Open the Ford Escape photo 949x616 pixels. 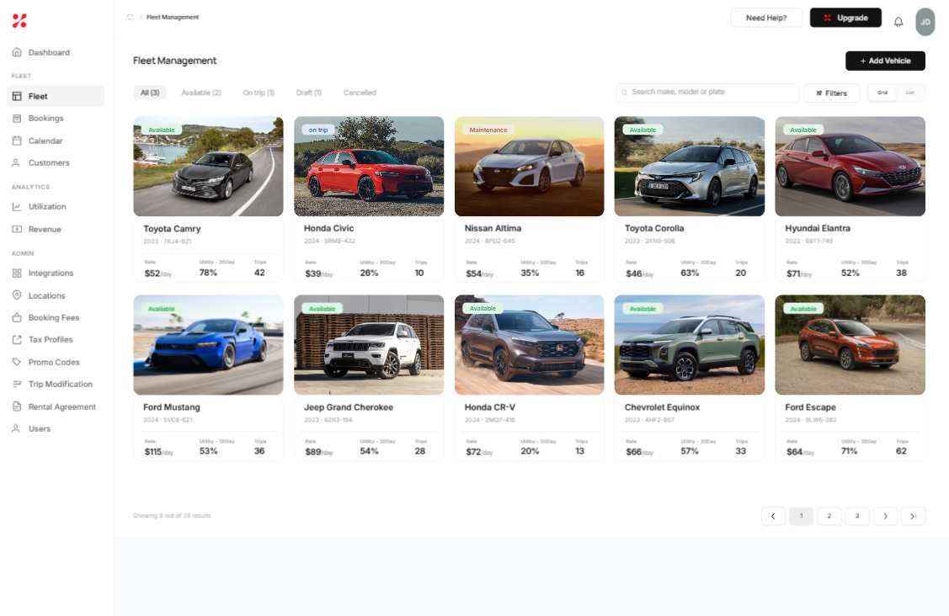[x=850, y=345]
